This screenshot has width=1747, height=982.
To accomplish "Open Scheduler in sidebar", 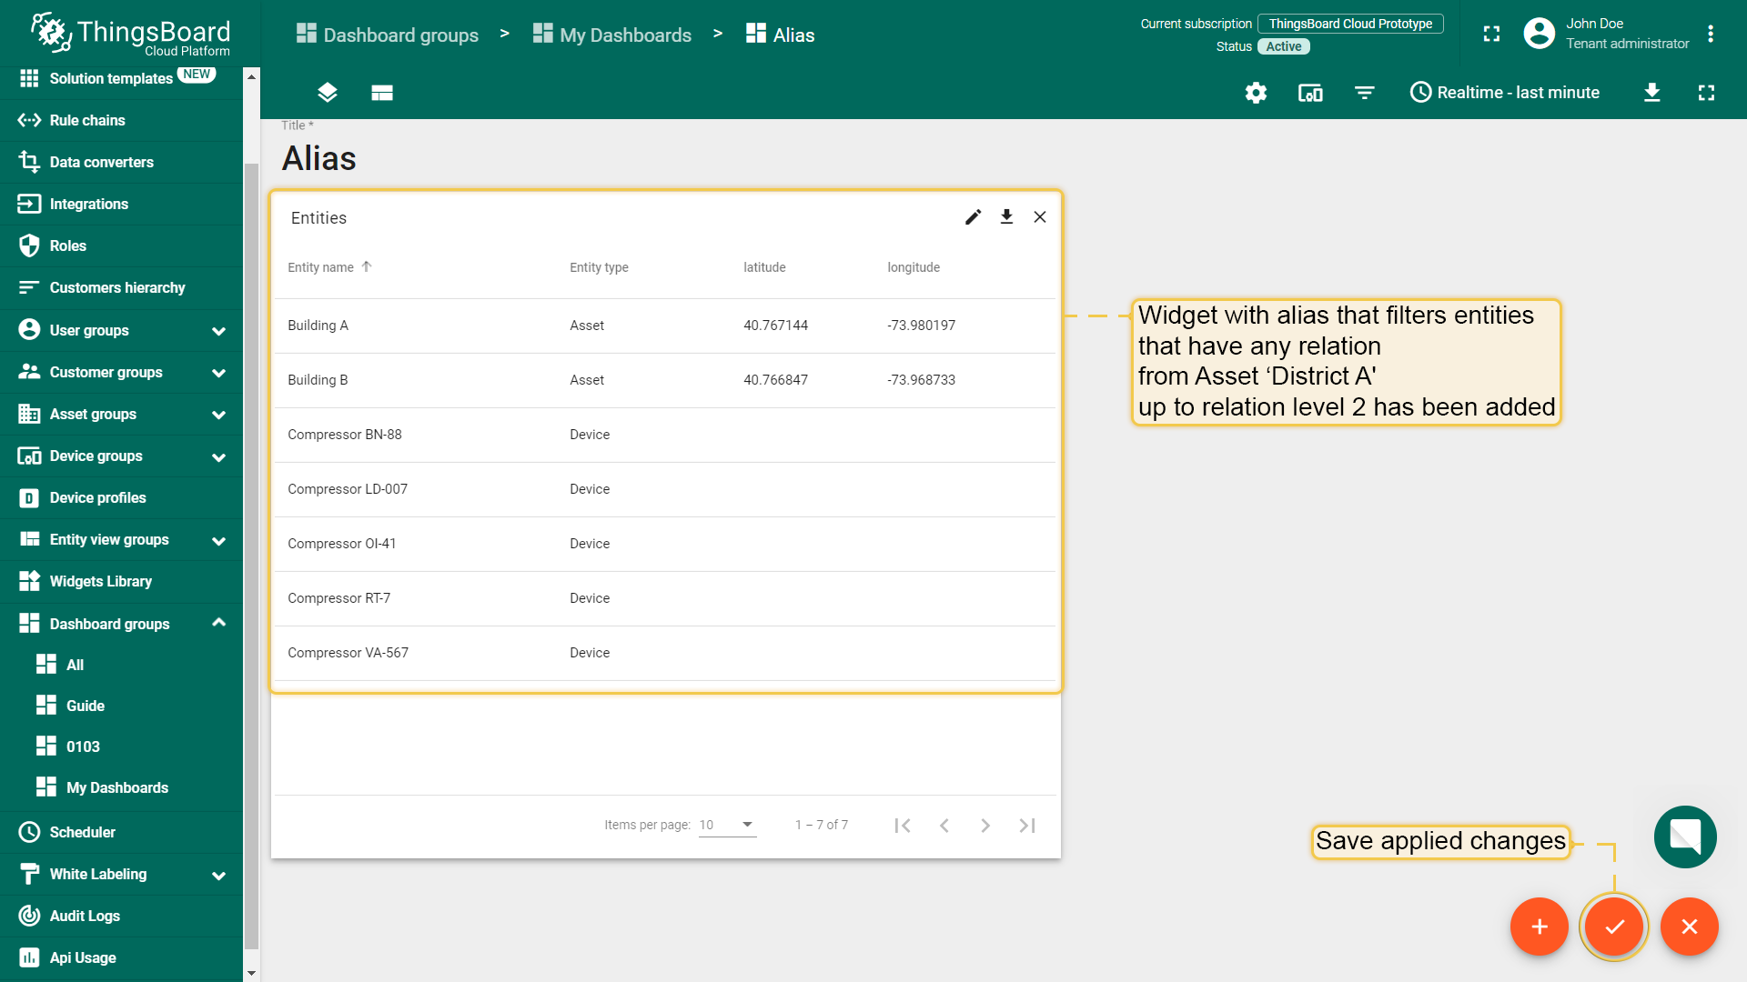I will tap(121, 832).
